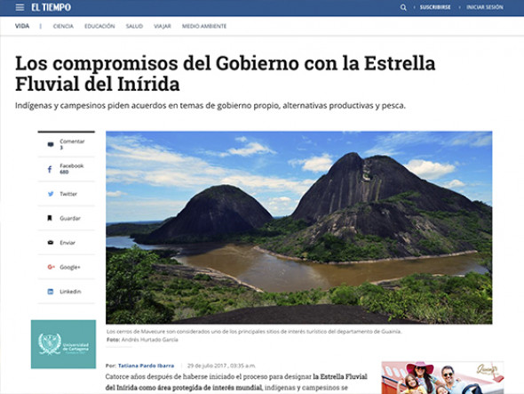Open the hamburger menu icon
The width and height of the screenshot is (524, 394).
coord(20,7)
